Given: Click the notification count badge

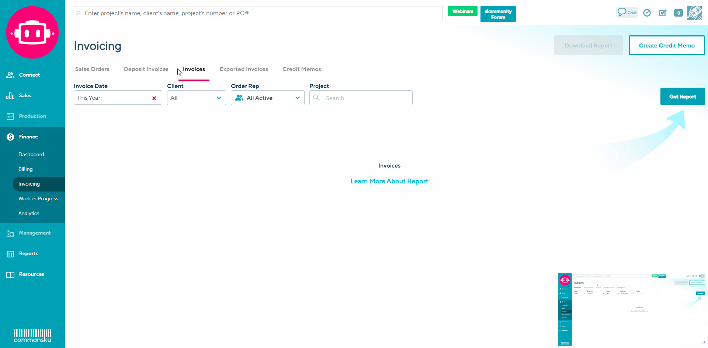Looking at the screenshot, I should [678, 13].
